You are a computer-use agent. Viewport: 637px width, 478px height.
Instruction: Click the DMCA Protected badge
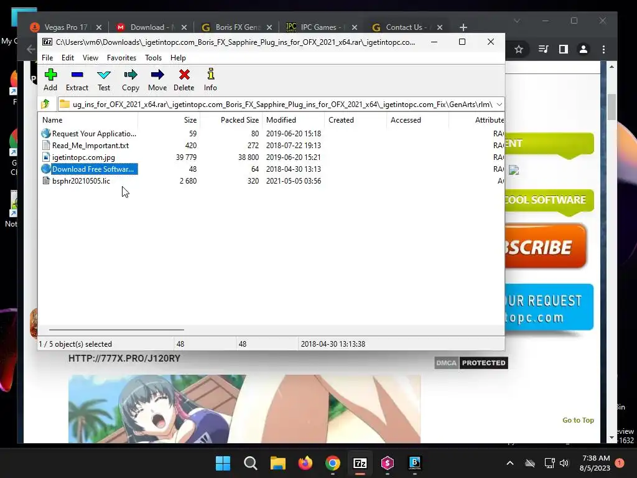coord(472,363)
